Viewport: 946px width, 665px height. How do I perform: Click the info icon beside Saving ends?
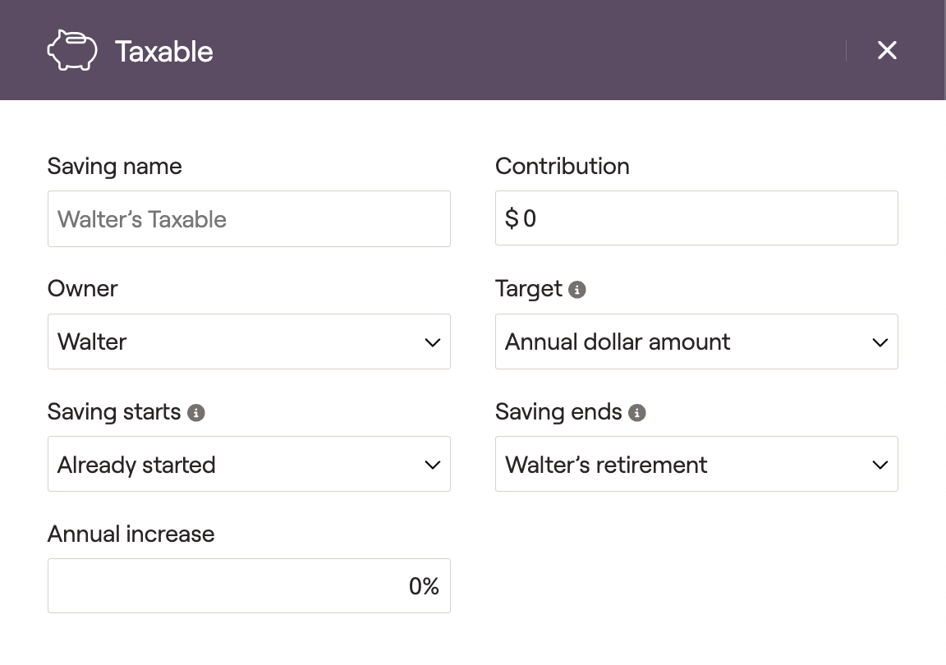point(636,412)
